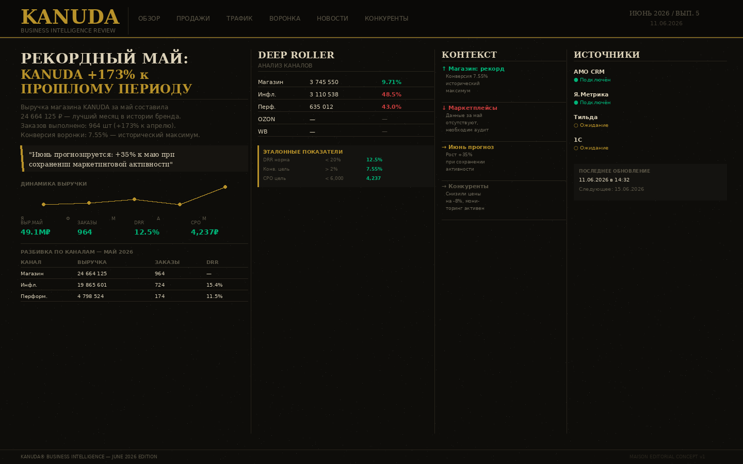Click the highest point on the revenue chart
Image resolution: width=743 pixels, height=464 pixels.
[225, 187]
